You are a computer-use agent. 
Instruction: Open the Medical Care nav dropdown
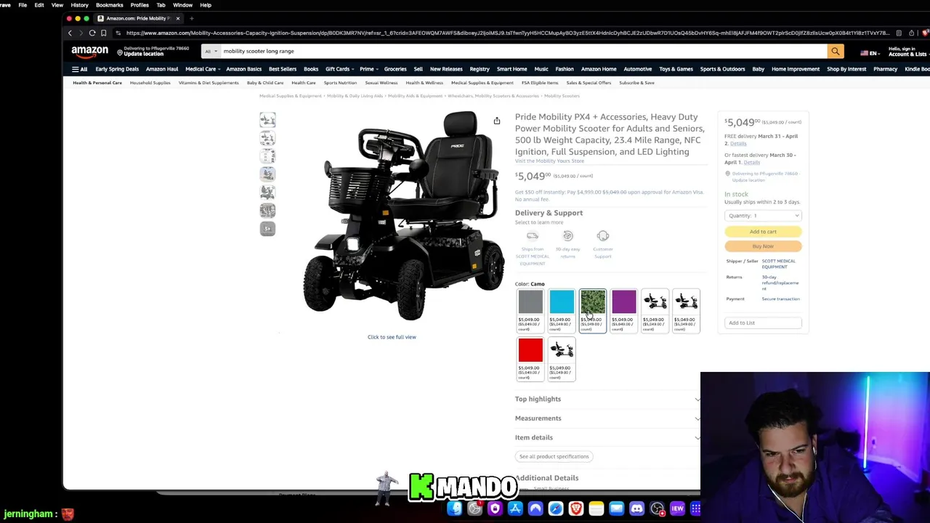[202, 69]
